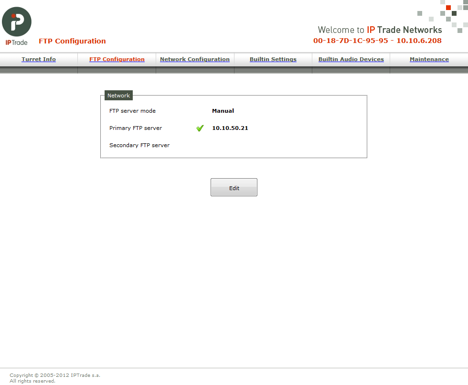Click the Secondary FTP server label
Image resolution: width=468 pixels, height=385 pixels.
139,145
